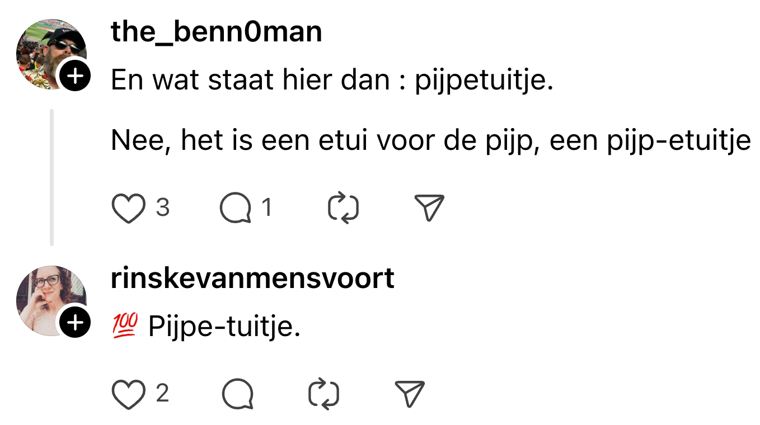Open the reply text 'Pijpe-tuitje.'
The height and width of the screenshot is (425, 760).
[224, 327]
